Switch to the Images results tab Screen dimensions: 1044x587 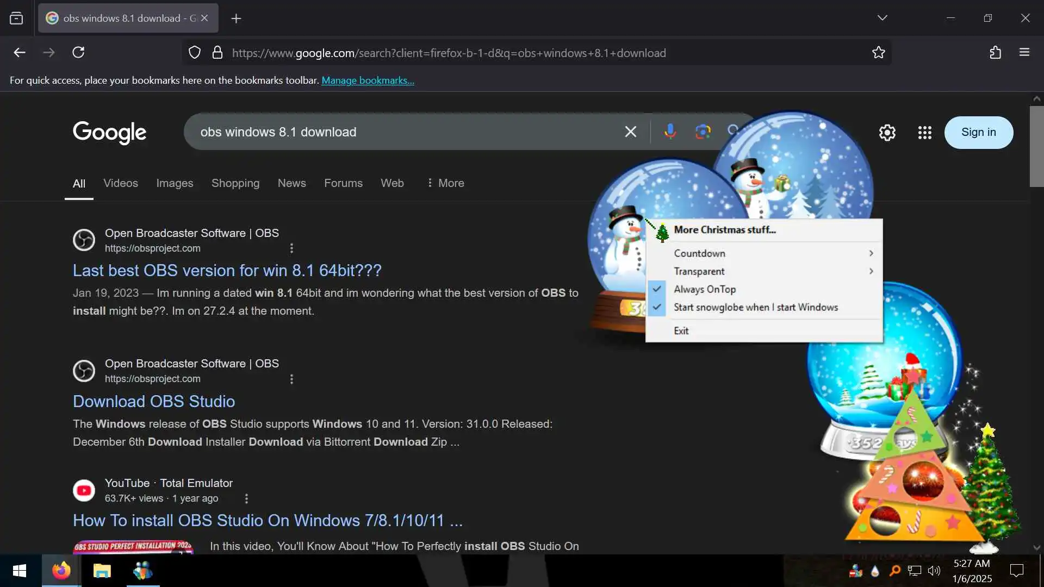(175, 183)
